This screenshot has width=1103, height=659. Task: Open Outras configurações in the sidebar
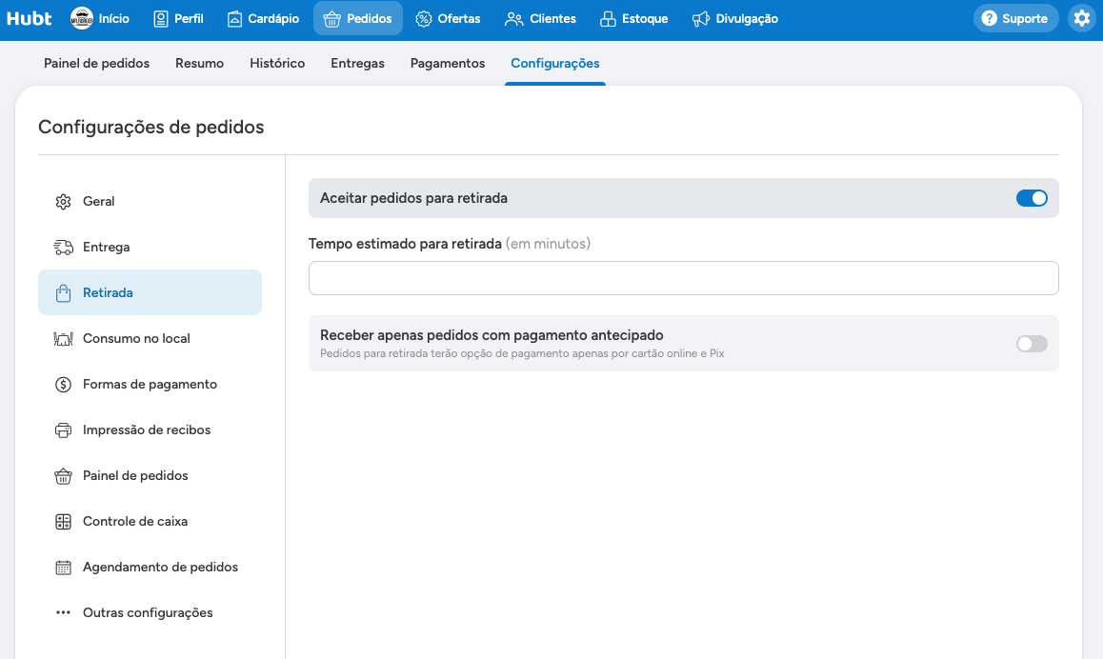[150, 612]
